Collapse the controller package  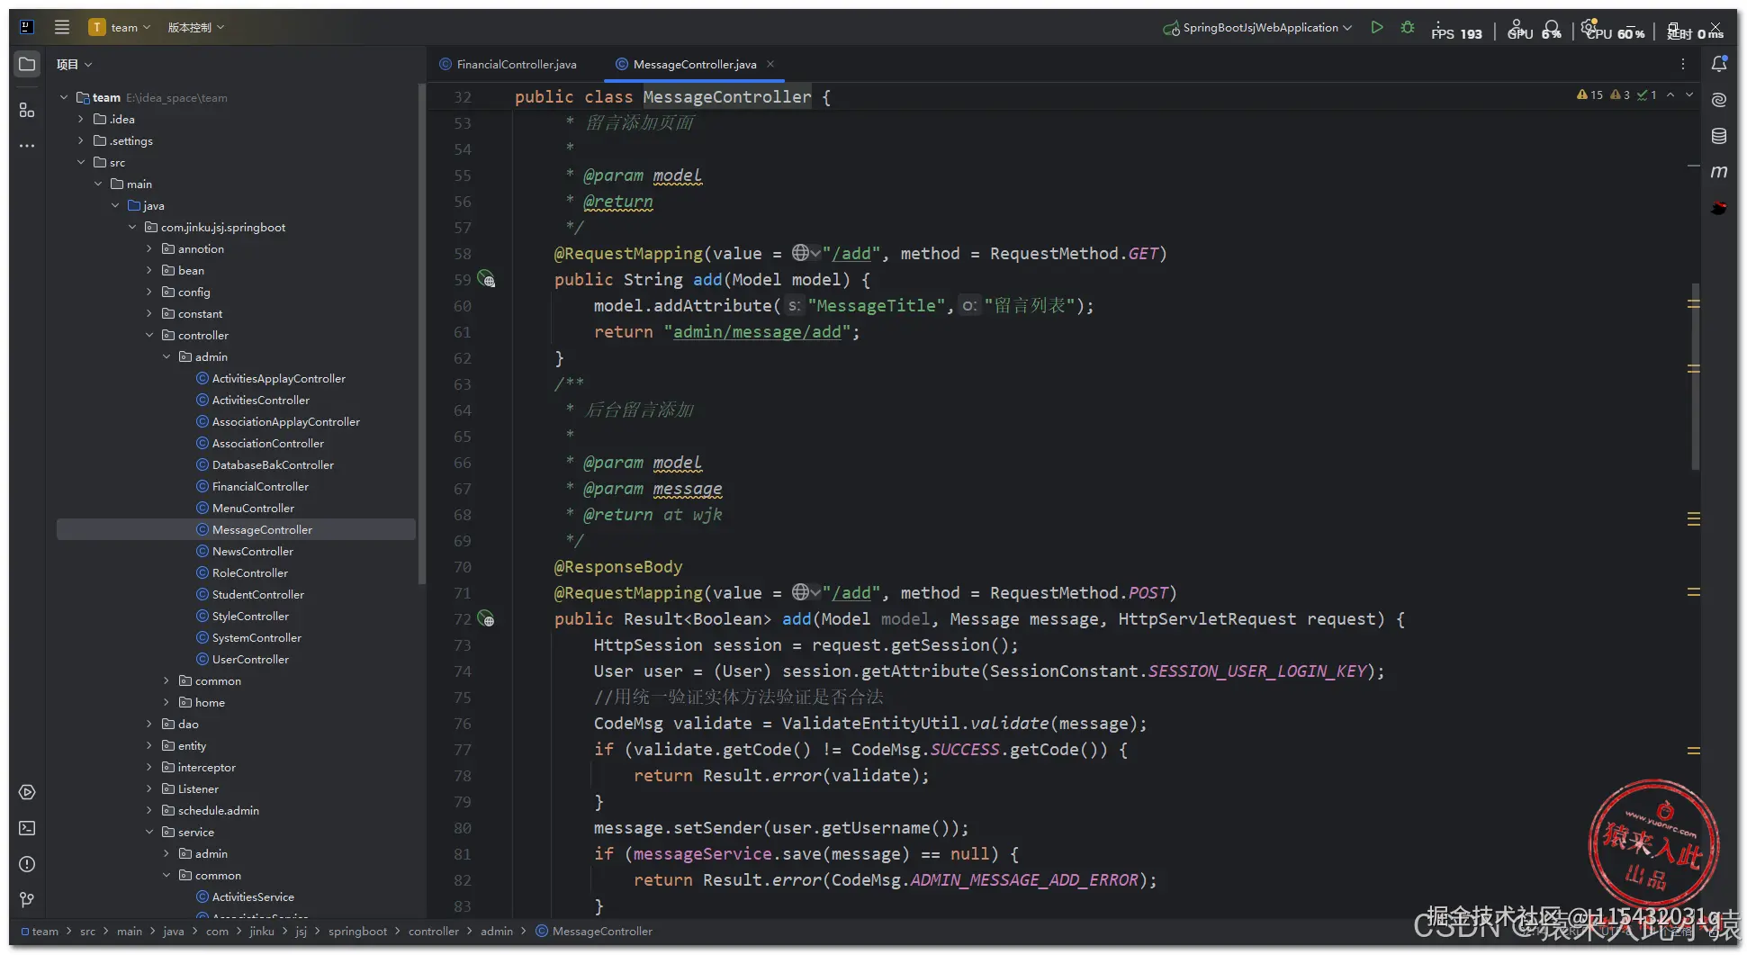(x=149, y=335)
